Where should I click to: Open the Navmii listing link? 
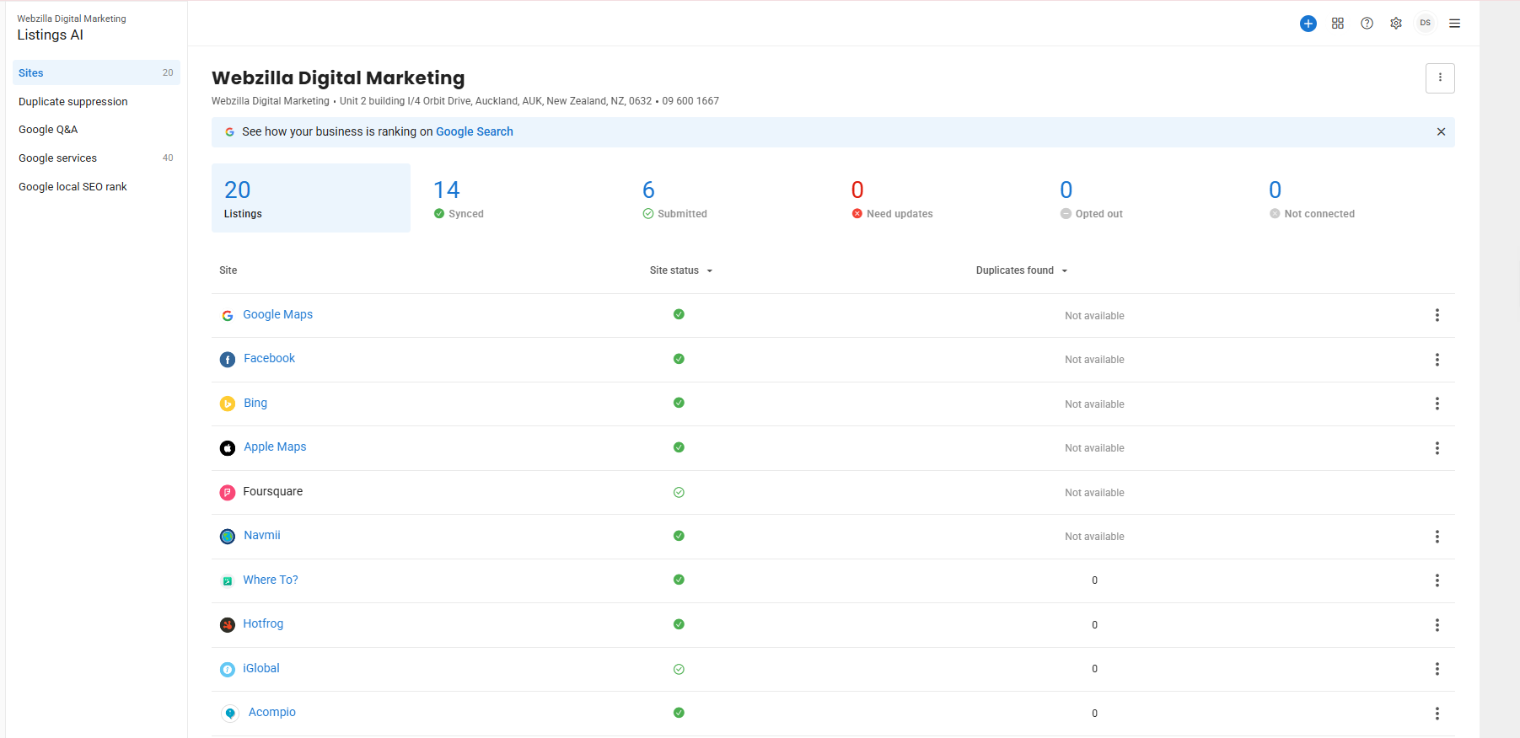click(262, 535)
